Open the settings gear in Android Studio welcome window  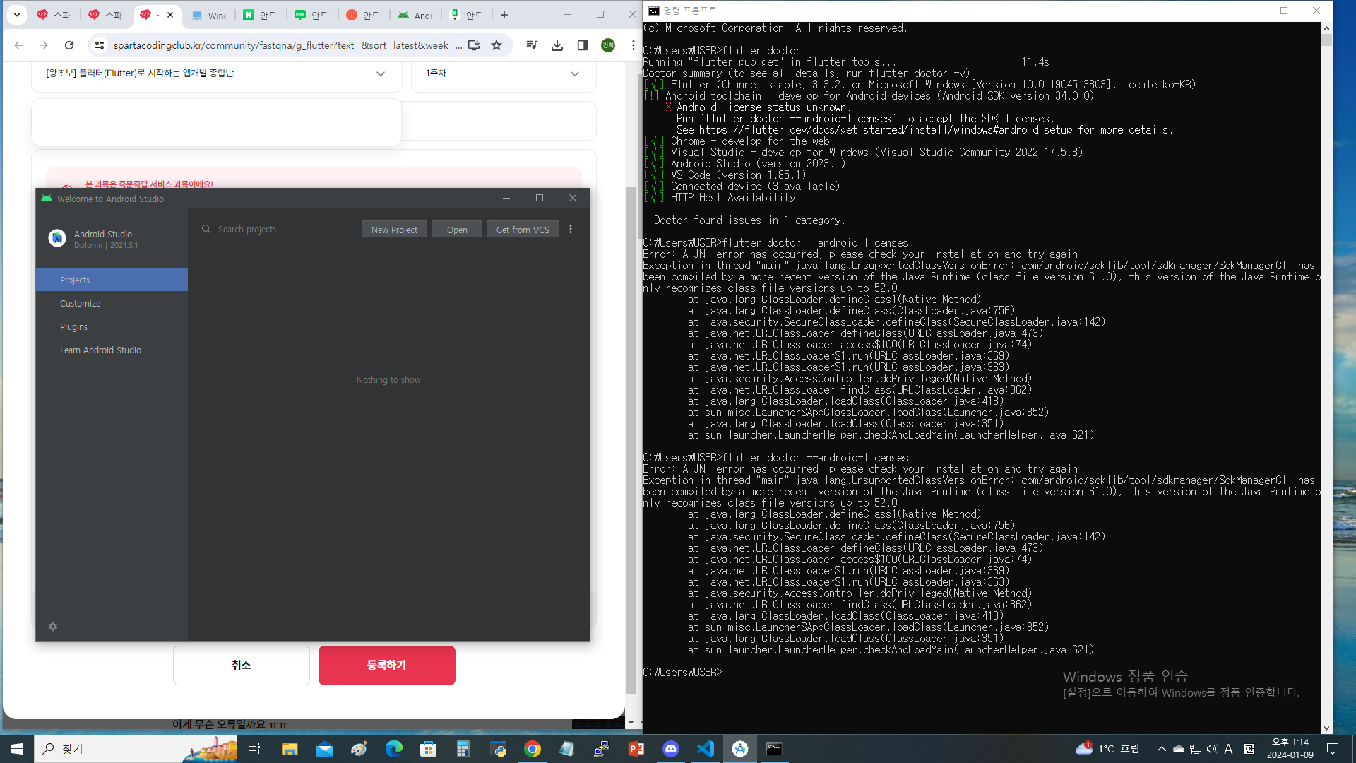click(53, 627)
